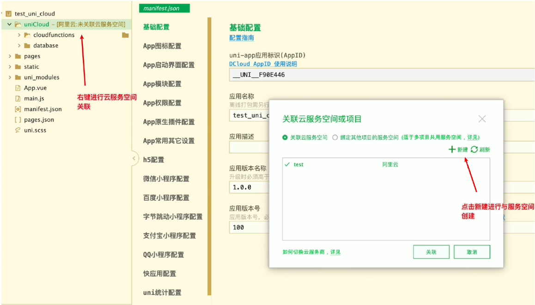Expand the database folder
The image size is (535, 305).
19,46
